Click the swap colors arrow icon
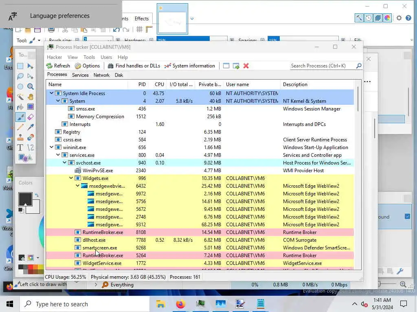The width and height of the screenshot is (417, 312). pos(37,195)
